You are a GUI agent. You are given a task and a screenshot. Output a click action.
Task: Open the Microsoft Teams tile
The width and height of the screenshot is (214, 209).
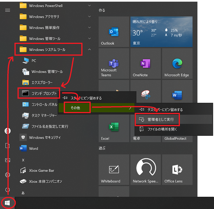pos(114,63)
